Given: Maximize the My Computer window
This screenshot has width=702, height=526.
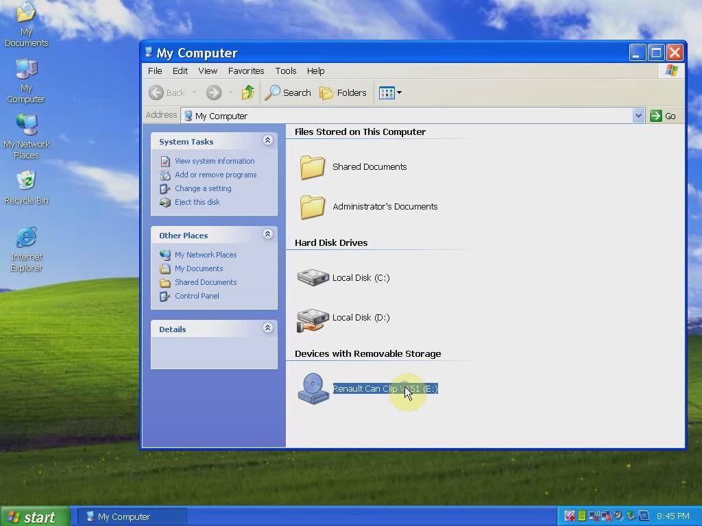Looking at the screenshot, I should (x=656, y=53).
